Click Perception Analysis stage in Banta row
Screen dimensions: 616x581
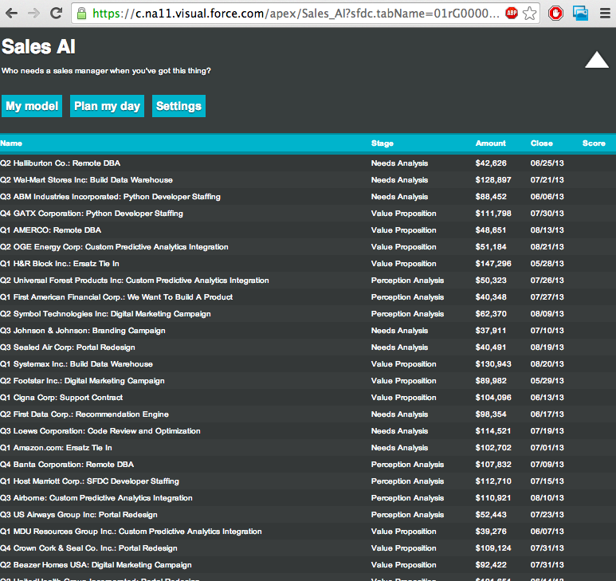(407, 465)
